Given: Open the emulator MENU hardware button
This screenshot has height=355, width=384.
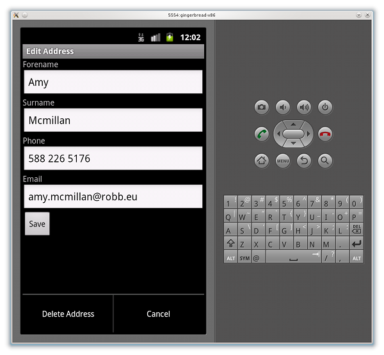Looking at the screenshot, I should pyautogui.click(x=283, y=161).
